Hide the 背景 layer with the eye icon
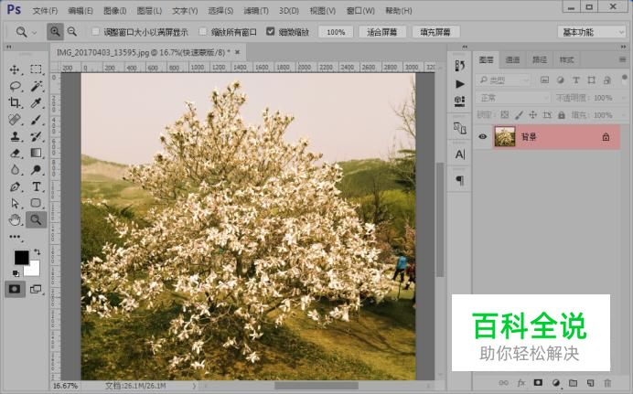 pyautogui.click(x=482, y=137)
